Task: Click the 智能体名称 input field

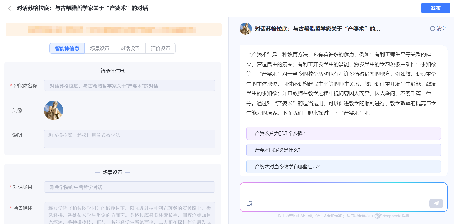Action: (x=130, y=86)
